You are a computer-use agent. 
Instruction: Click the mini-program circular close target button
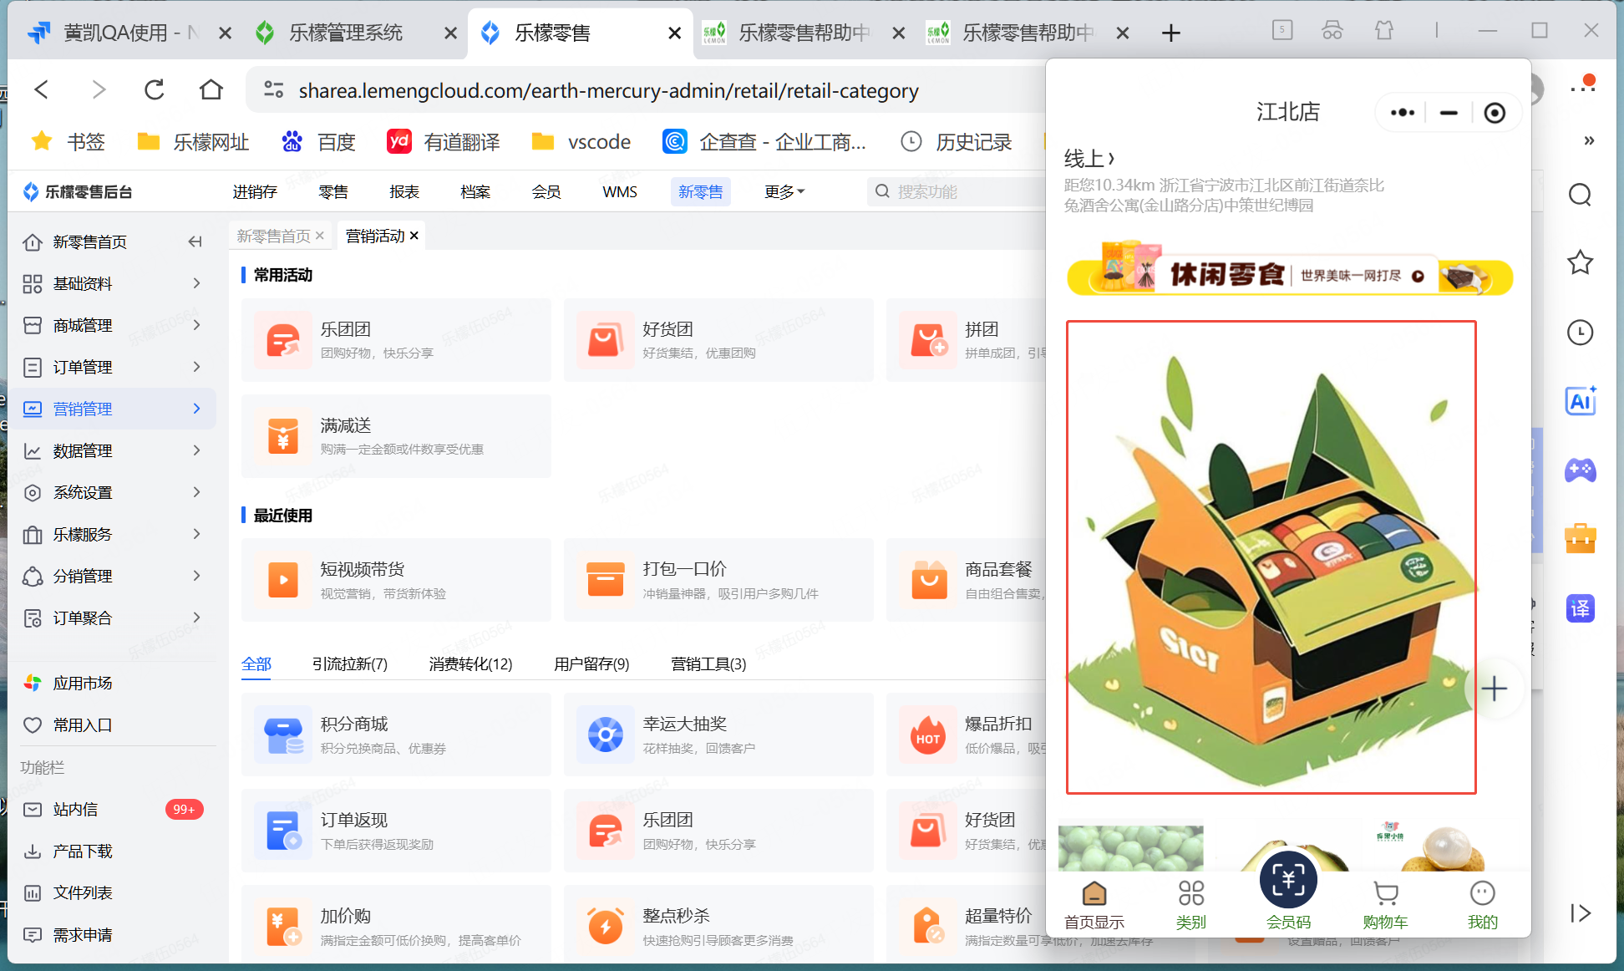[x=1494, y=113]
